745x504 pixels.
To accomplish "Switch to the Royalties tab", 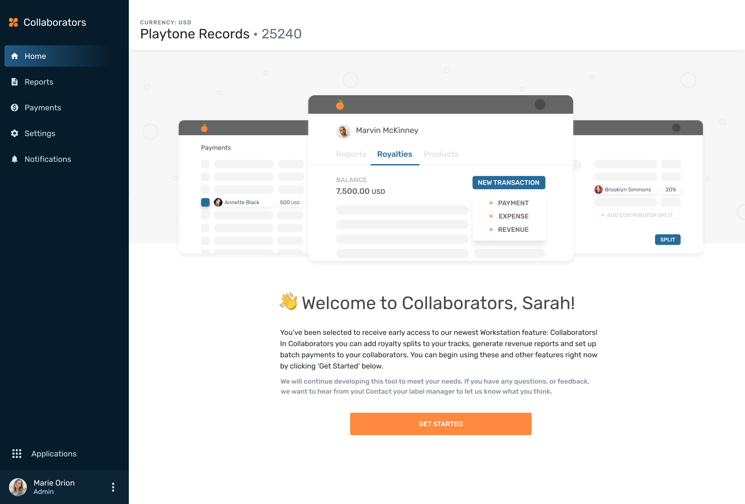I will tap(395, 154).
